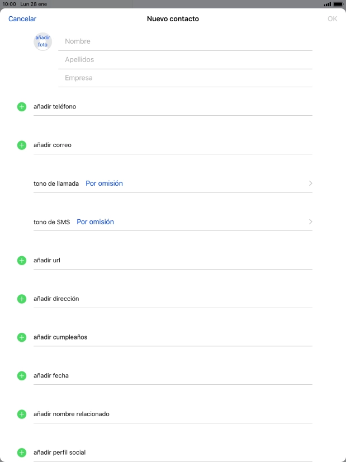Open the tono de llamada chevron
The image size is (346, 462).
[310, 183]
